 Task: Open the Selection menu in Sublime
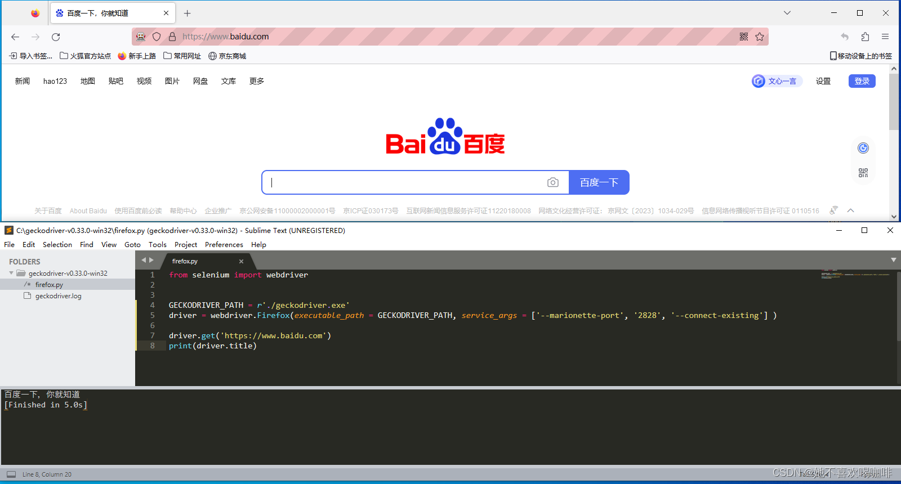tap(57, 244)
